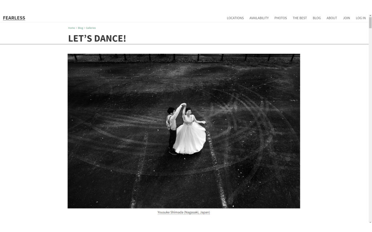Click the scrollbar down arrow
The height and width of the screenshot is (232, 372).
[370, 222]
